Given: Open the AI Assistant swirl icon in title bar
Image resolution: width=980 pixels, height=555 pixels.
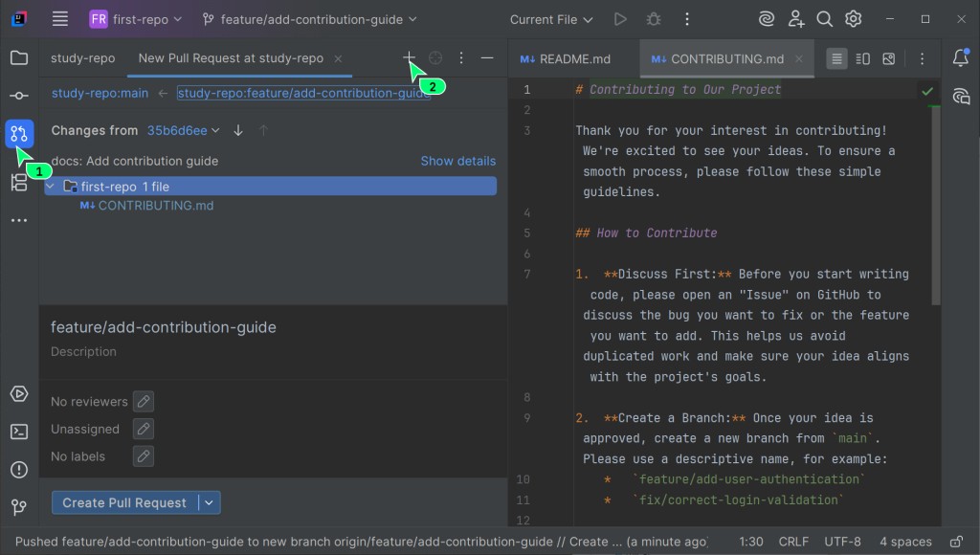Looking at the screenshot, I should pyautogui.click(x=767, y=19).
